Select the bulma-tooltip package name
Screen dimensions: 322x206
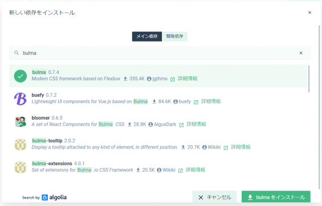[x=47, y=141]
